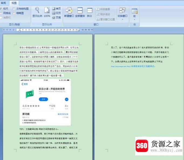Enable the 文档结构图 checkbox

pyautogui.click(x=14, y=9)
